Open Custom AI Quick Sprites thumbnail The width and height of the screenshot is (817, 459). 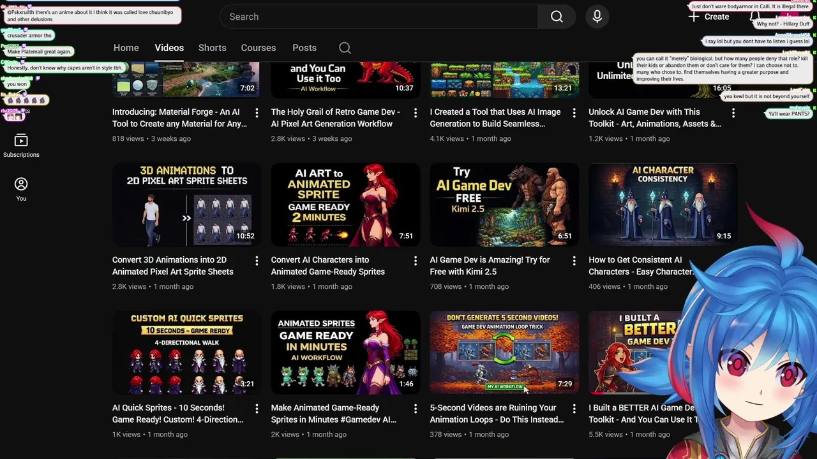(186, 353)
